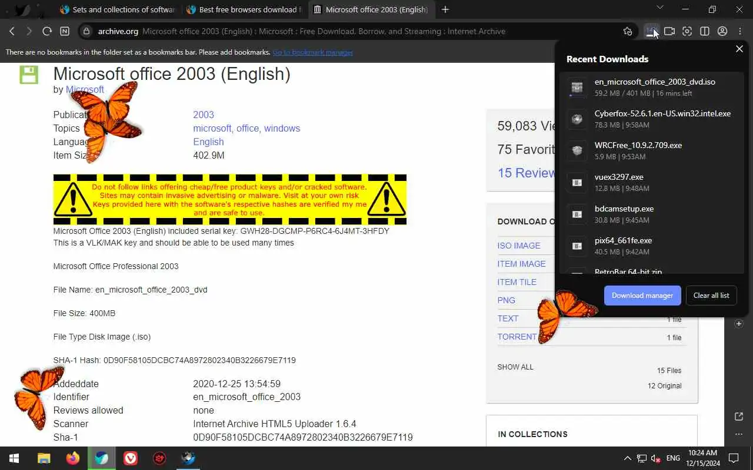The image size is (753, 470).
Task: Click the Clear all list button
Action: pyautogui.click(x=711, y=296)
